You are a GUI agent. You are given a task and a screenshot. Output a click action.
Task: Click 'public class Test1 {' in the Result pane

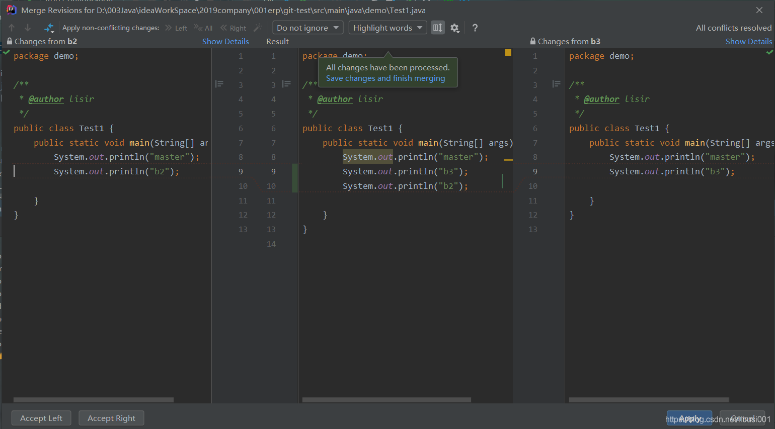click(352, 129)
